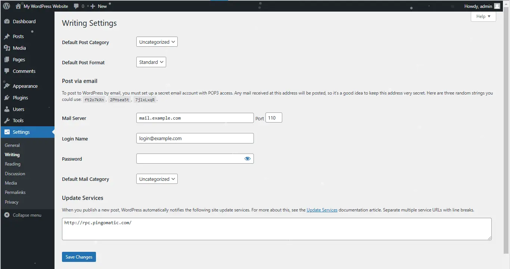
Task: Click into the Port number field
Action: coord(274,118)
